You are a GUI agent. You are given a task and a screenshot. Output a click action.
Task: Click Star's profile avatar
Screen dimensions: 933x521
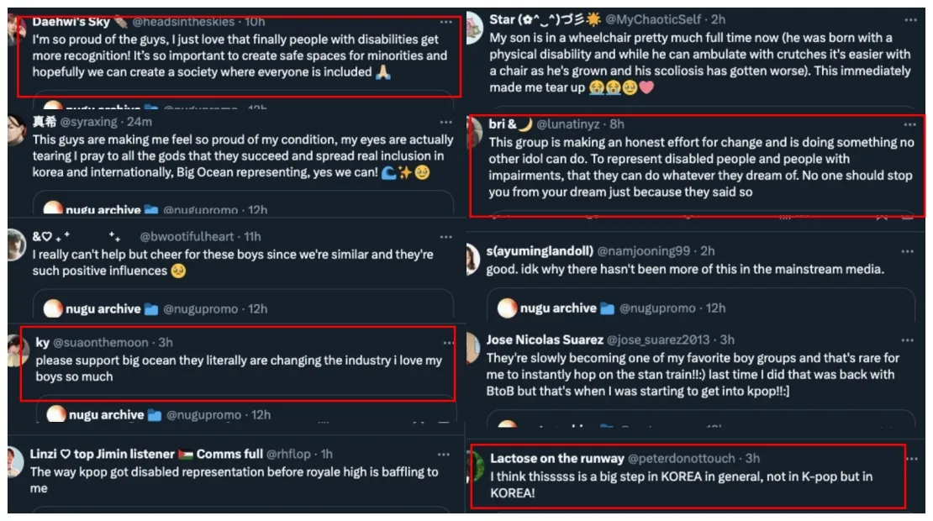tap(473, 24)
